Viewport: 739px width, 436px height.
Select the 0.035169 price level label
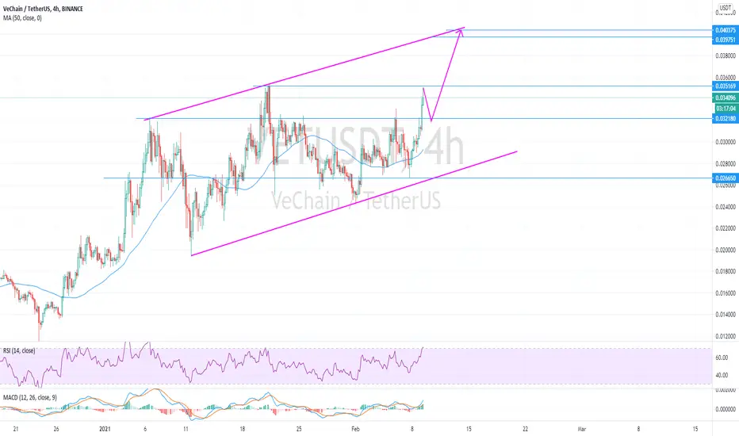(725, 86)
